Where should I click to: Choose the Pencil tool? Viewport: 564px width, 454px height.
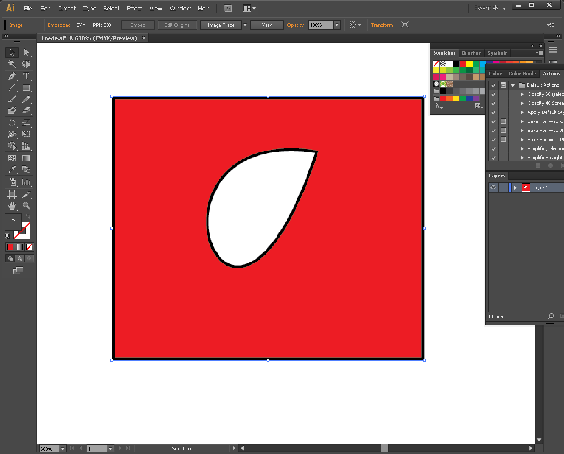(x=26, y=99)
